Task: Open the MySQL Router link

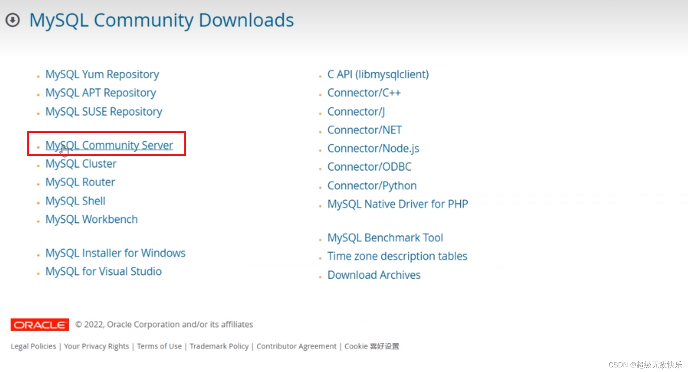Action: (80, 182)
